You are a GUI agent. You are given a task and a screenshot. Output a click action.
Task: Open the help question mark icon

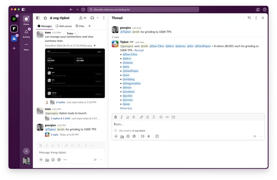264,9
